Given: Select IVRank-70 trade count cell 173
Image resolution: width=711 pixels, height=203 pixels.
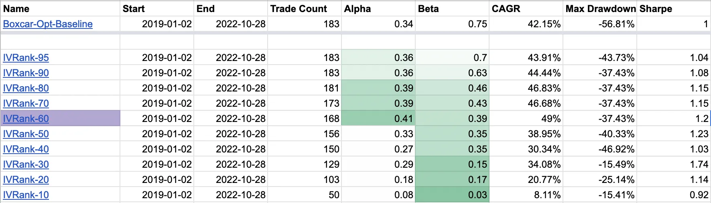Looking at the screenshot, I should (x=305, y=104).
